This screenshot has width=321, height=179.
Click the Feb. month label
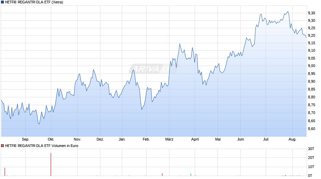(x=146, y=140)
